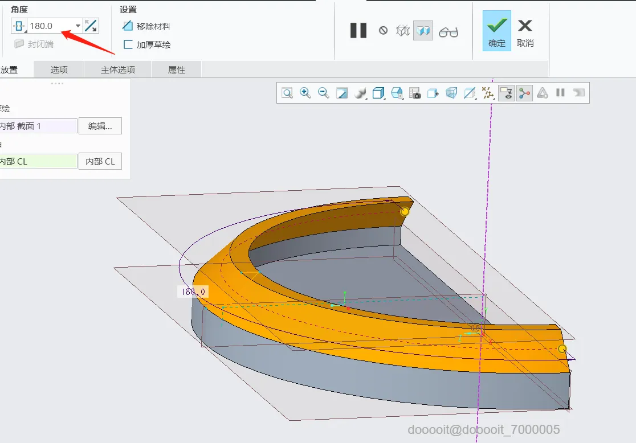This screenshot has width=636, height=443.
Task: Expand the display style cube dropdown
Action: pyautogui.click(x=379, y=93)
